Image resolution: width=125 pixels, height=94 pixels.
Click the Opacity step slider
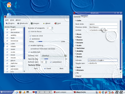point(53,59)
